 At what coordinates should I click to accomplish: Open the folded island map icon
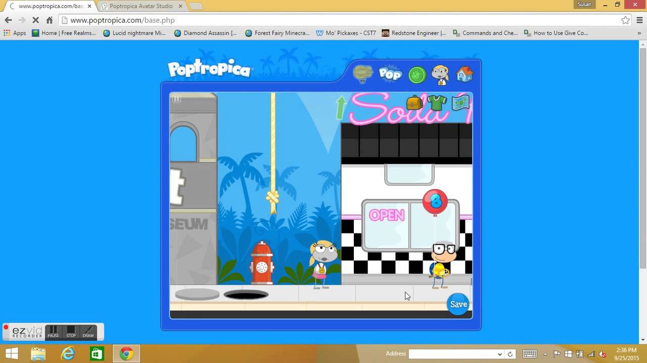460,102
